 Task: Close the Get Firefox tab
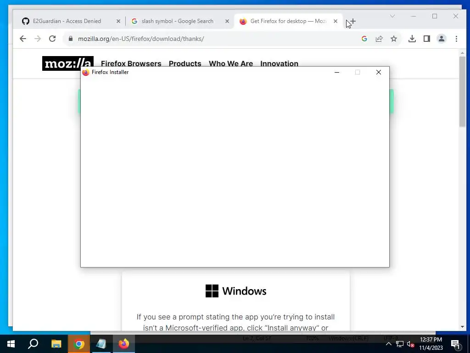tap(336, 21)
